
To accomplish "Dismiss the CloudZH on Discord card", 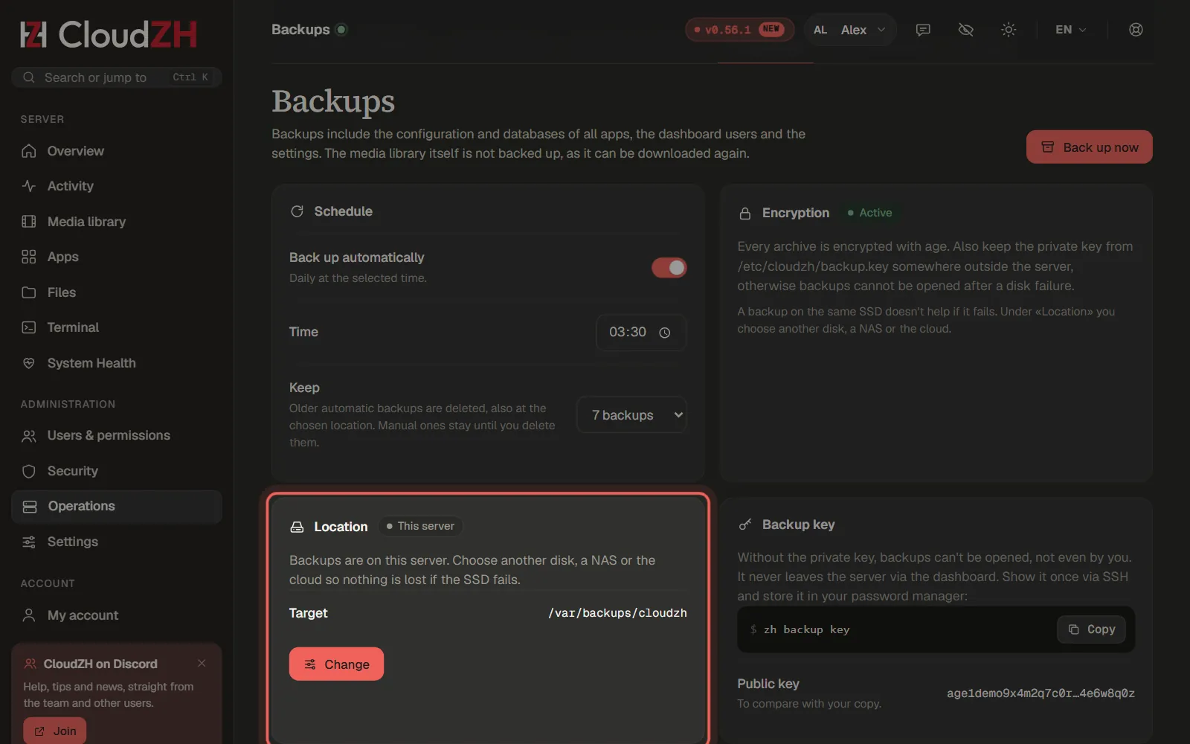I will tap(202, 663).
